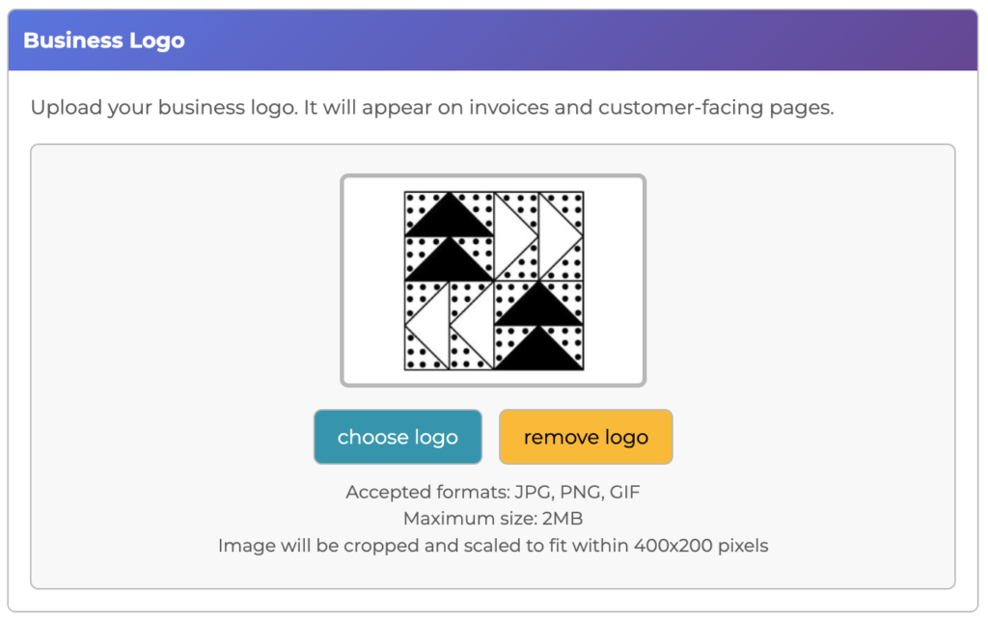The width and height of the screenshot is (988, 621).
Task: Click the bottom-right black triangle in the logo
Action: (x=538, y=352)
